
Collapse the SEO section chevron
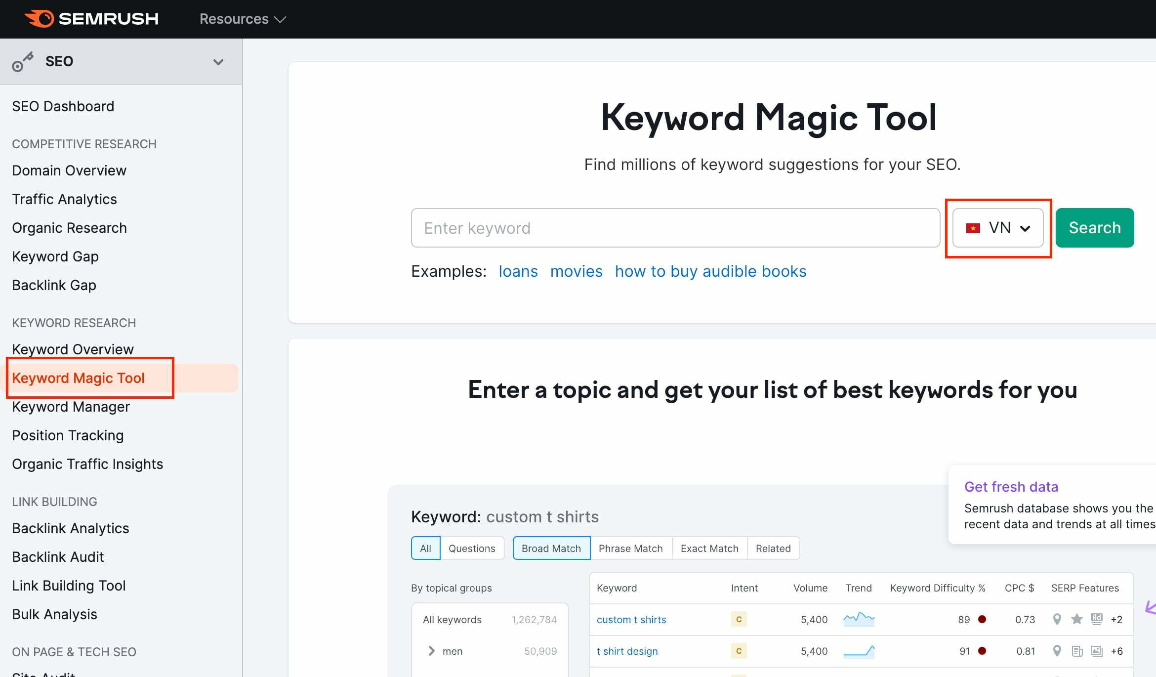(218, 62)
